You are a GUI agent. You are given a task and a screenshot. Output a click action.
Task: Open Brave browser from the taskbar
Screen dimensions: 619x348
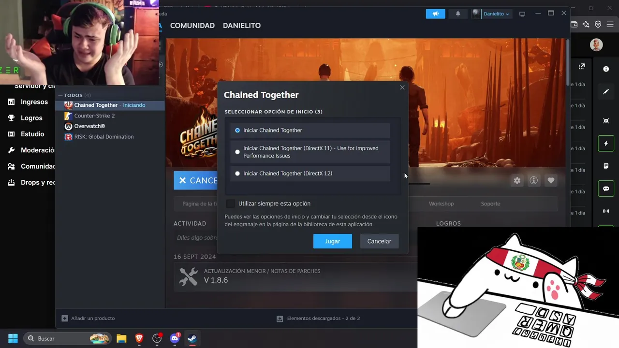(x=139, y=338)
